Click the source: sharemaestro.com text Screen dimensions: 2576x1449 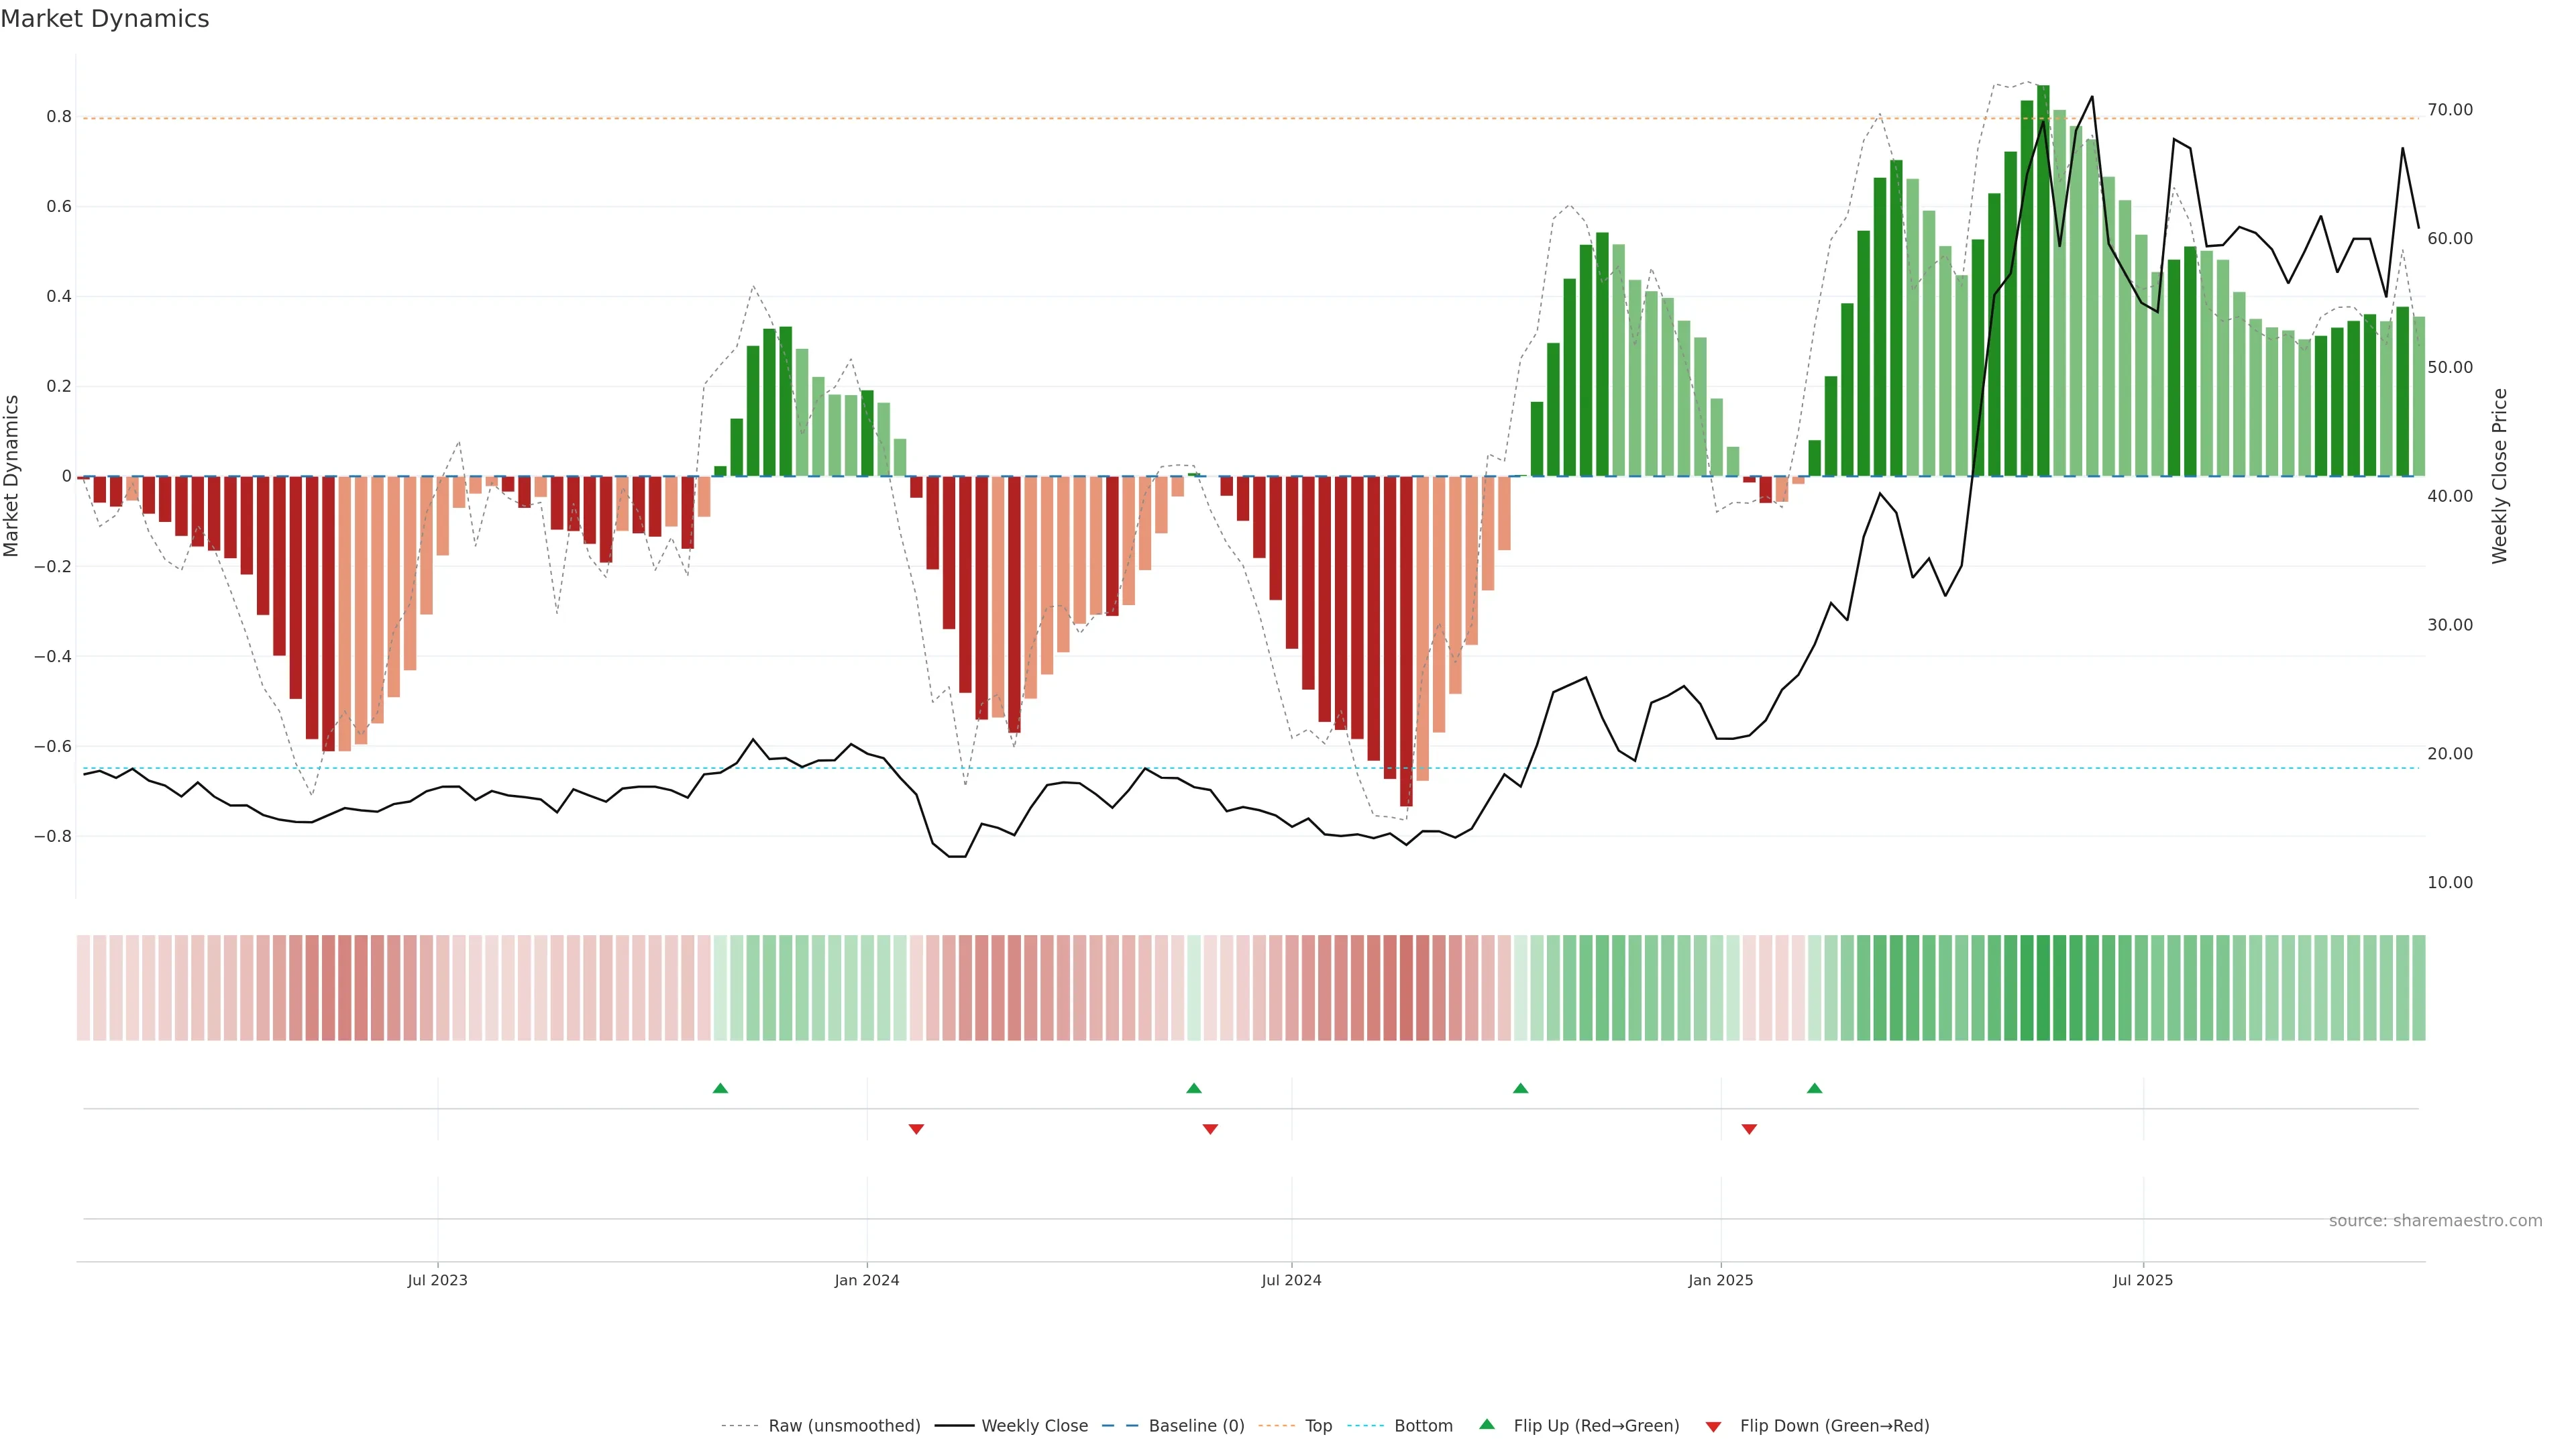pyautogui.click(x=2435, y=1221)
